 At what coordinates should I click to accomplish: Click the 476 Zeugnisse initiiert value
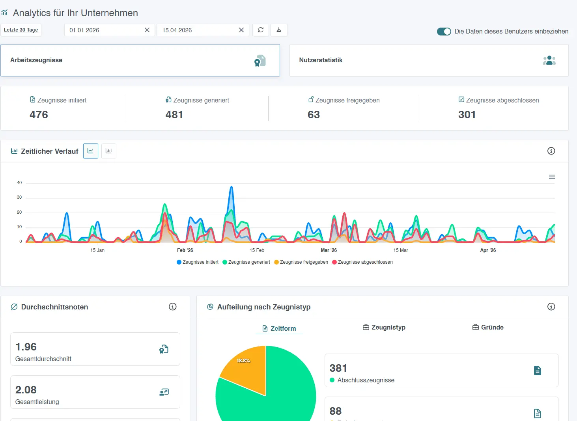[39, 115]
